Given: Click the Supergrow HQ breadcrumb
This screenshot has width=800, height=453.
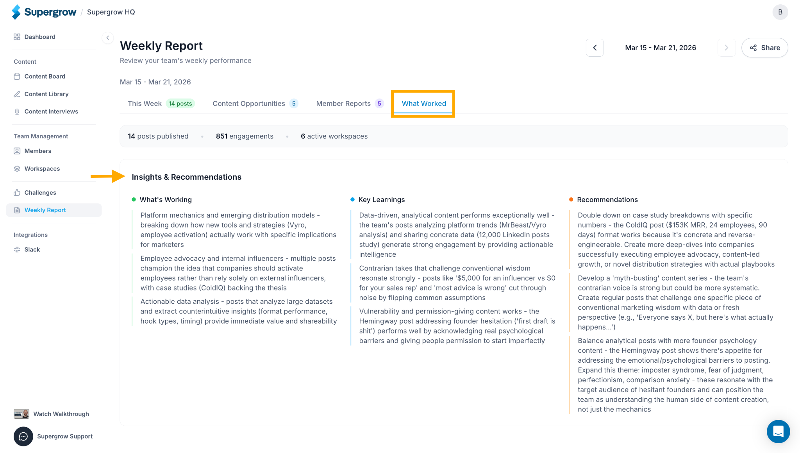Looking at the screenshot, I should click(111, 12).
